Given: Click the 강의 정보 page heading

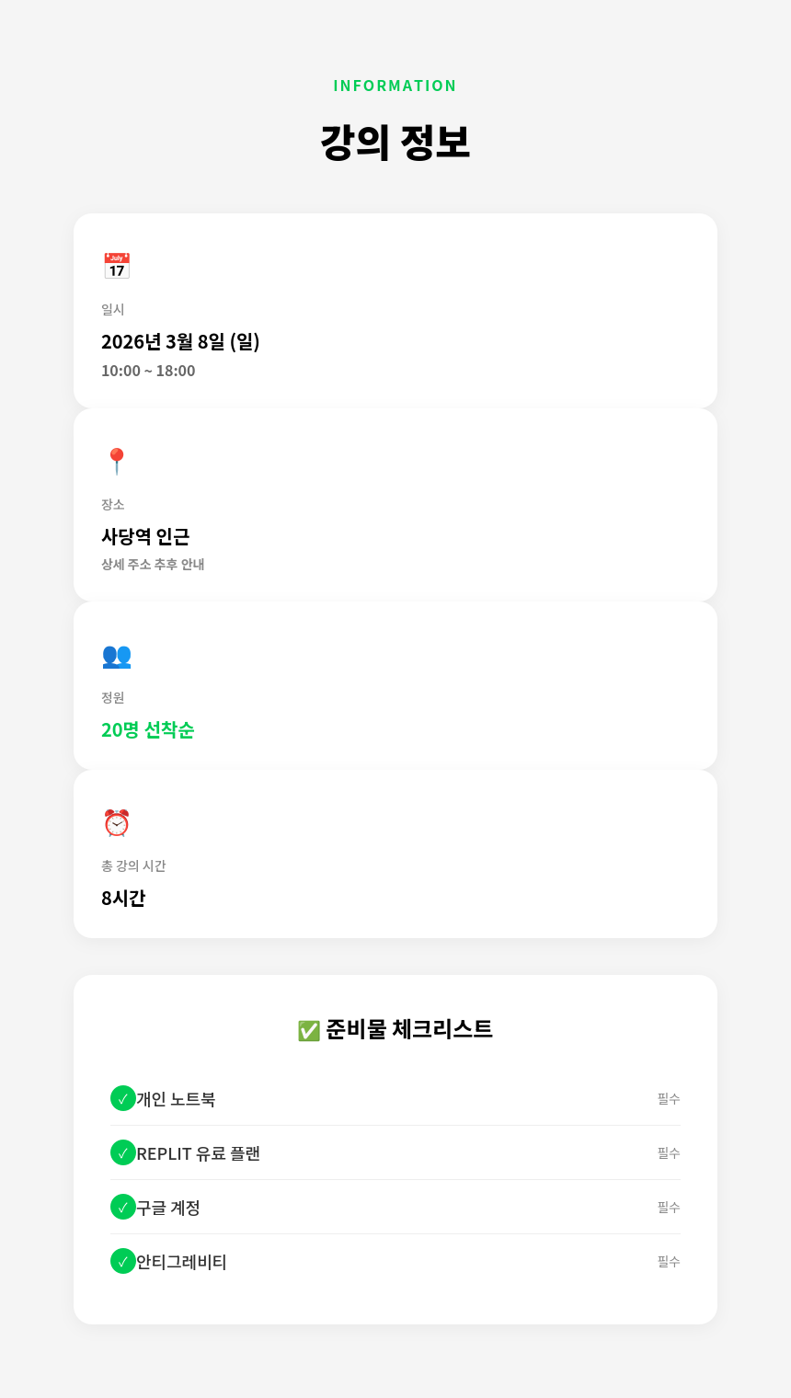Looking at the screenshot, I should coord(395,143).
